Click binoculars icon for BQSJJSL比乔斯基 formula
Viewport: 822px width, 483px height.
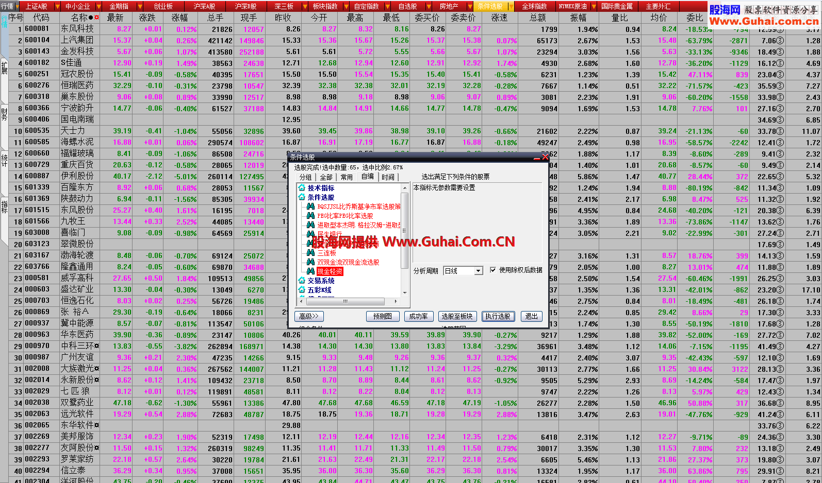[x=310, y=206]
